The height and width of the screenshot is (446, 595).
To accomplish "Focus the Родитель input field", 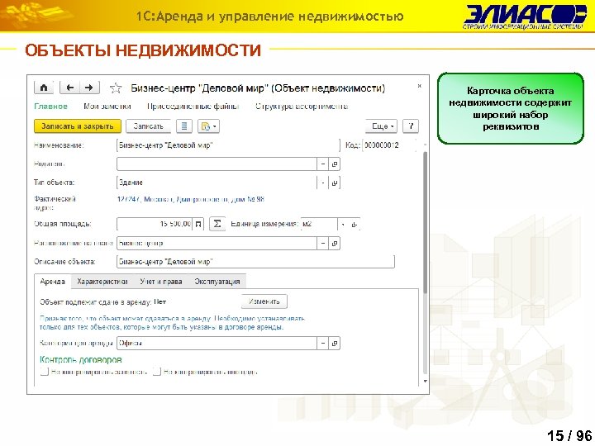I will click(217, 164).
